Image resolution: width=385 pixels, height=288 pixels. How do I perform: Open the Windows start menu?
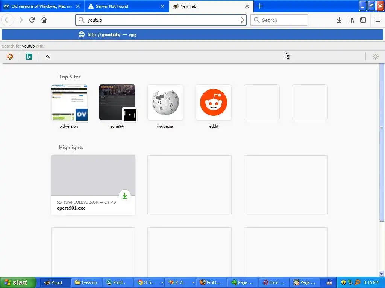[x=18, y=282]
